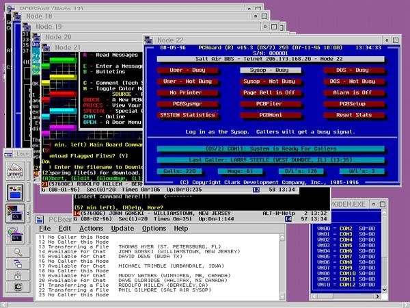Click the SYSTEM Statistics button
The image size is (410, 308).
click(x=187, y=115)
